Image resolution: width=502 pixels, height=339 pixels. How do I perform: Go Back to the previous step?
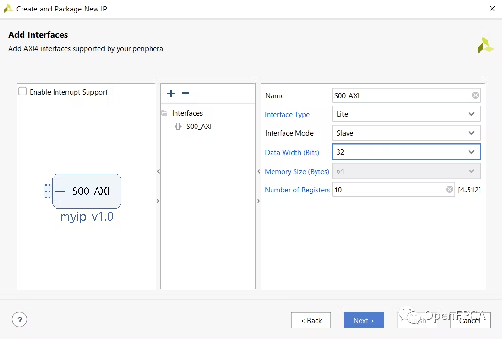[x=311, y=320]
